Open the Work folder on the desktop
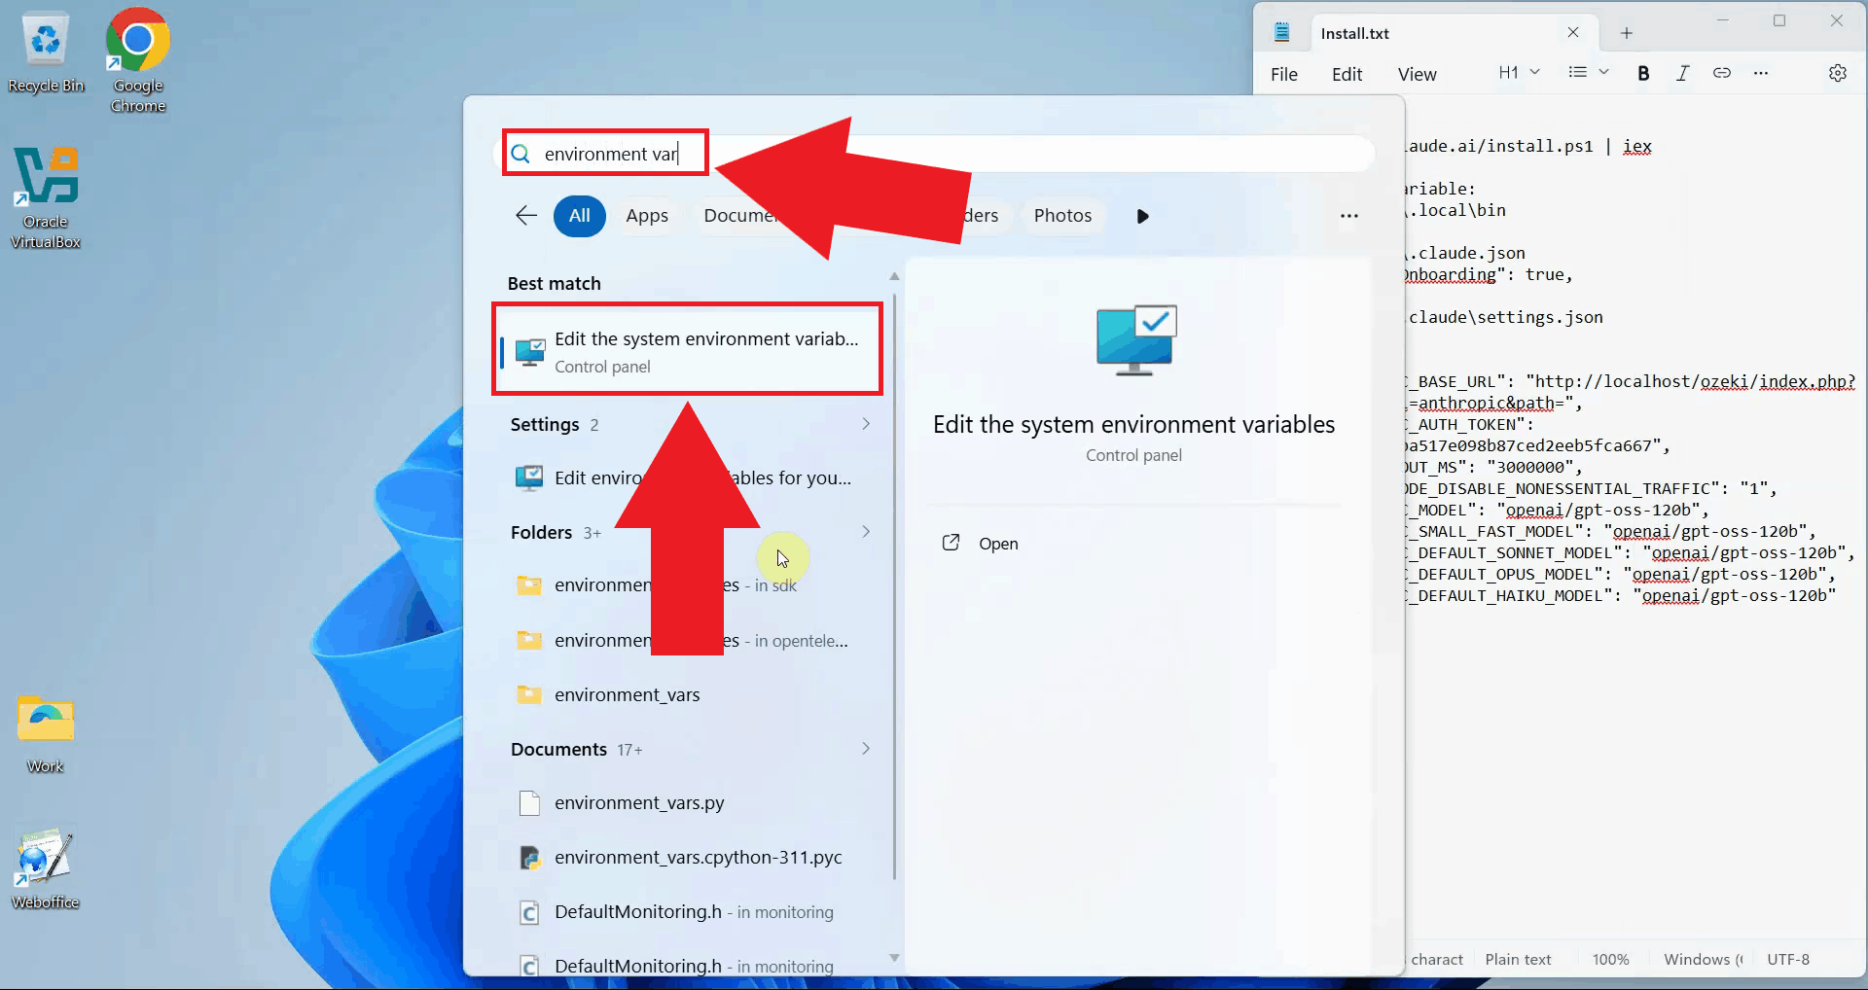The image size is (1868, 990). pyautogui.click(x=43, y=720)
